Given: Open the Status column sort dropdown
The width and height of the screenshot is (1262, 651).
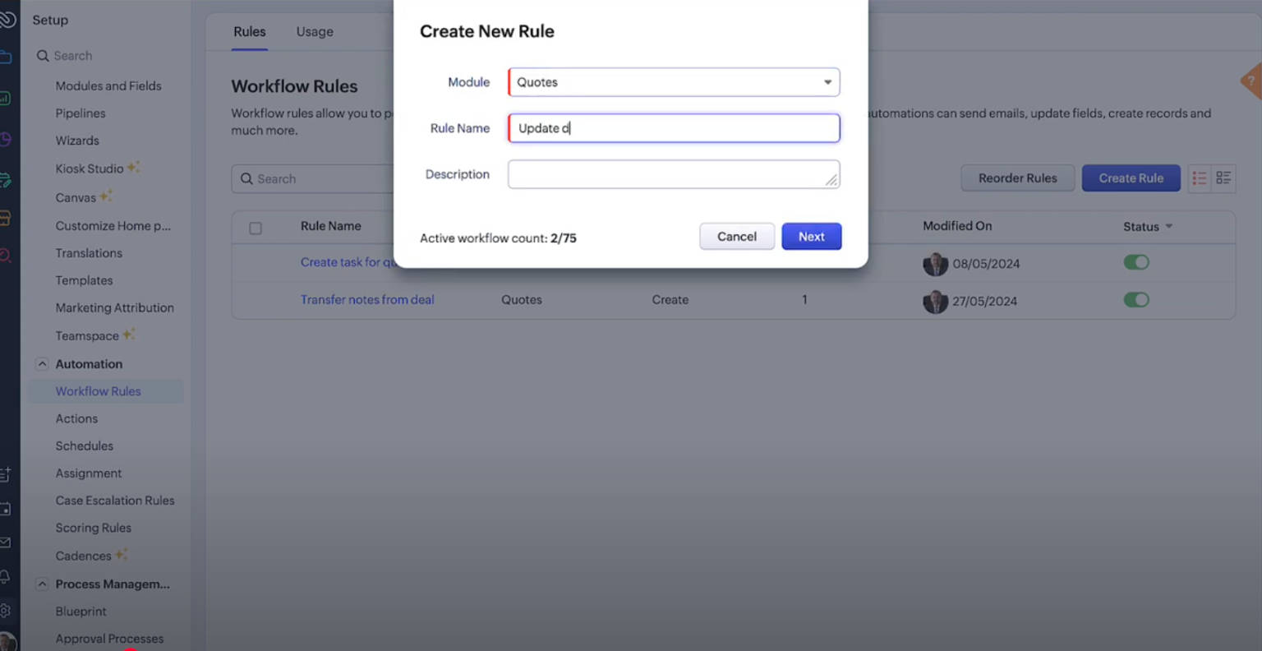Looking at the screenshot, I should pos(1168,227).
